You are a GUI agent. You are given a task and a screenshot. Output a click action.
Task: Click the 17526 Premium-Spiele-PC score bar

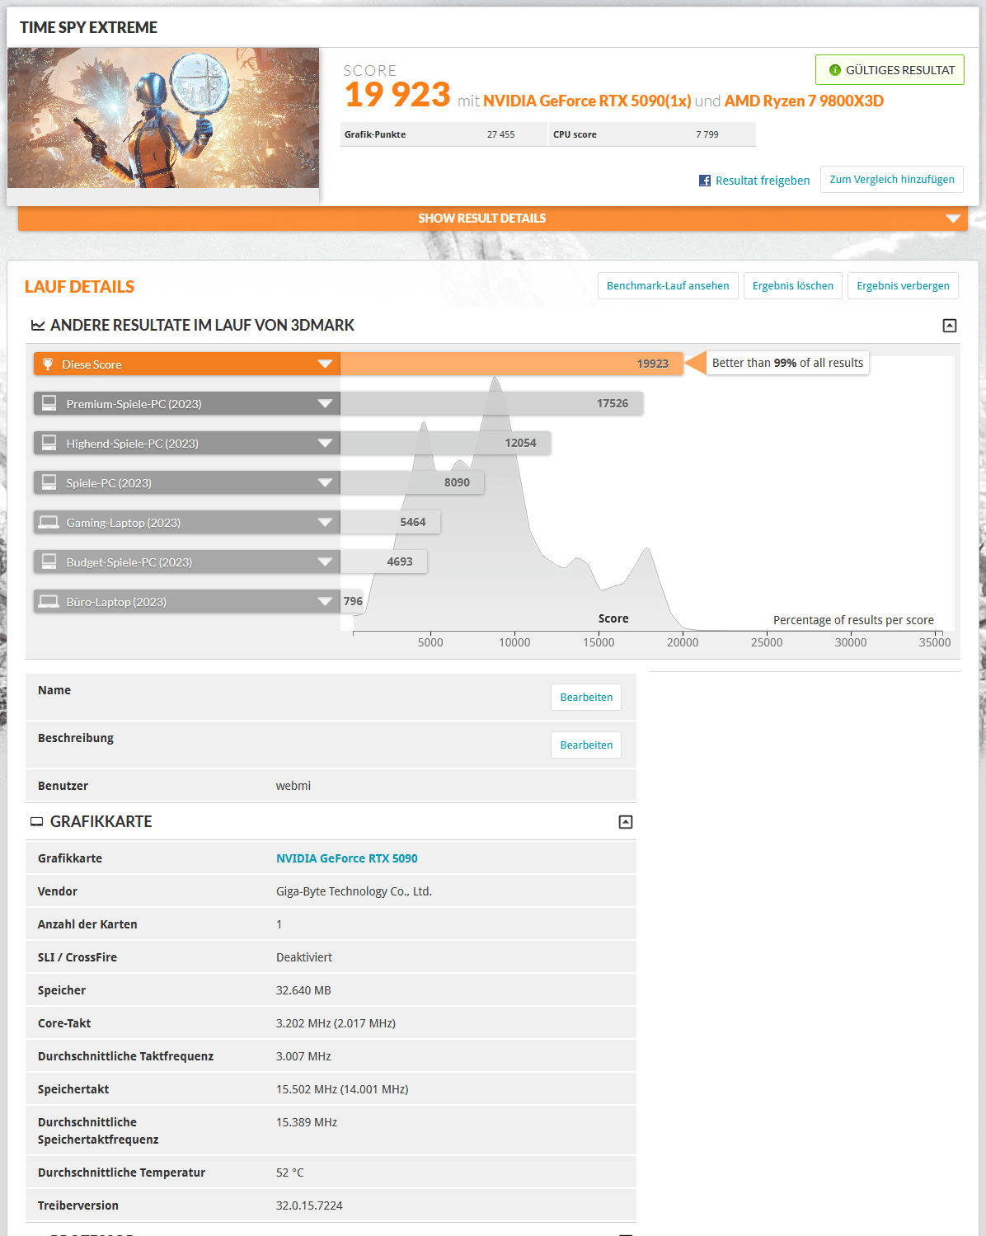491,403
